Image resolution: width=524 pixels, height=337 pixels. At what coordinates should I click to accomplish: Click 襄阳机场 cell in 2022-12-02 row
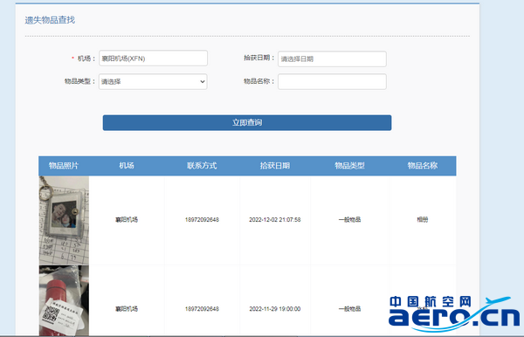127,220
